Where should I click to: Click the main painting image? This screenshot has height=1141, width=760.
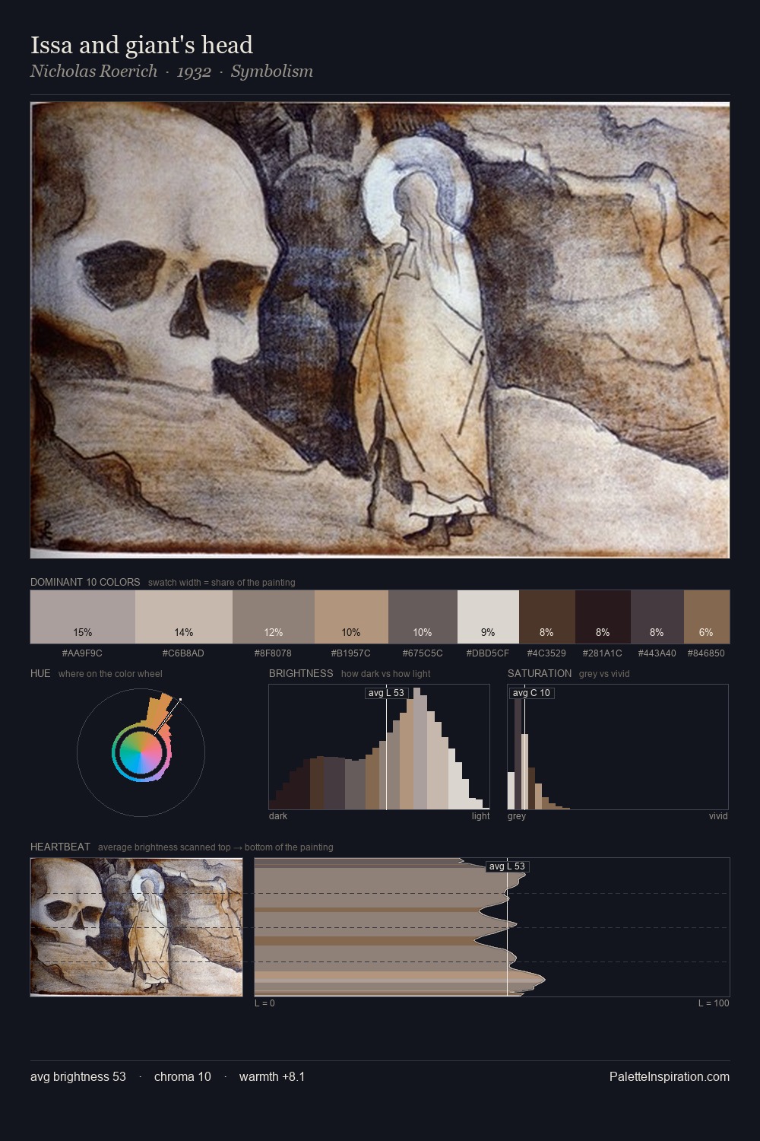point(380,330)
